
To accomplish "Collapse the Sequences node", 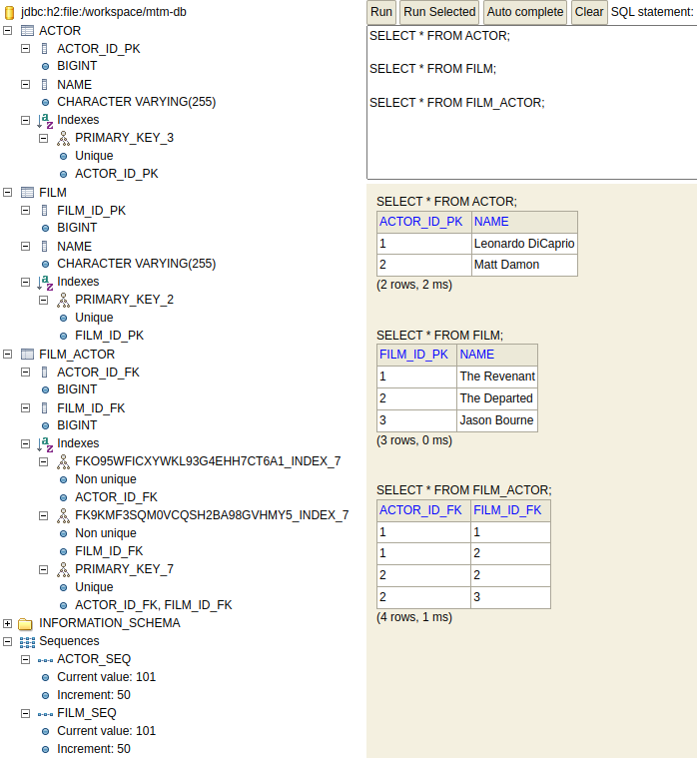I will click(8, 641).
